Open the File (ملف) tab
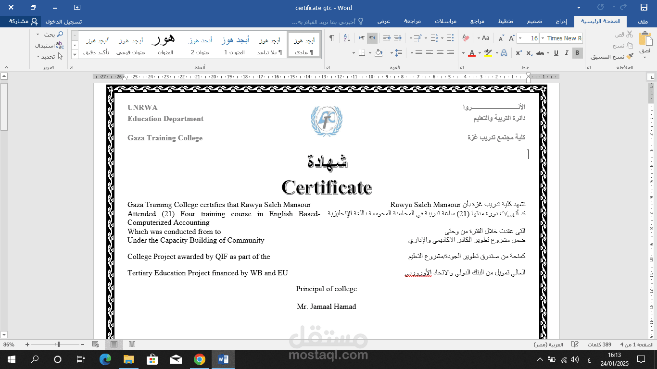 point(643,21)
